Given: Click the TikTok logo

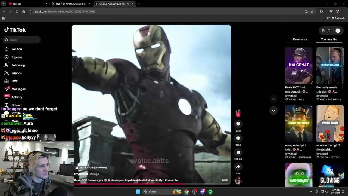Looking at the screenshot, I should [x=15, y=30].
